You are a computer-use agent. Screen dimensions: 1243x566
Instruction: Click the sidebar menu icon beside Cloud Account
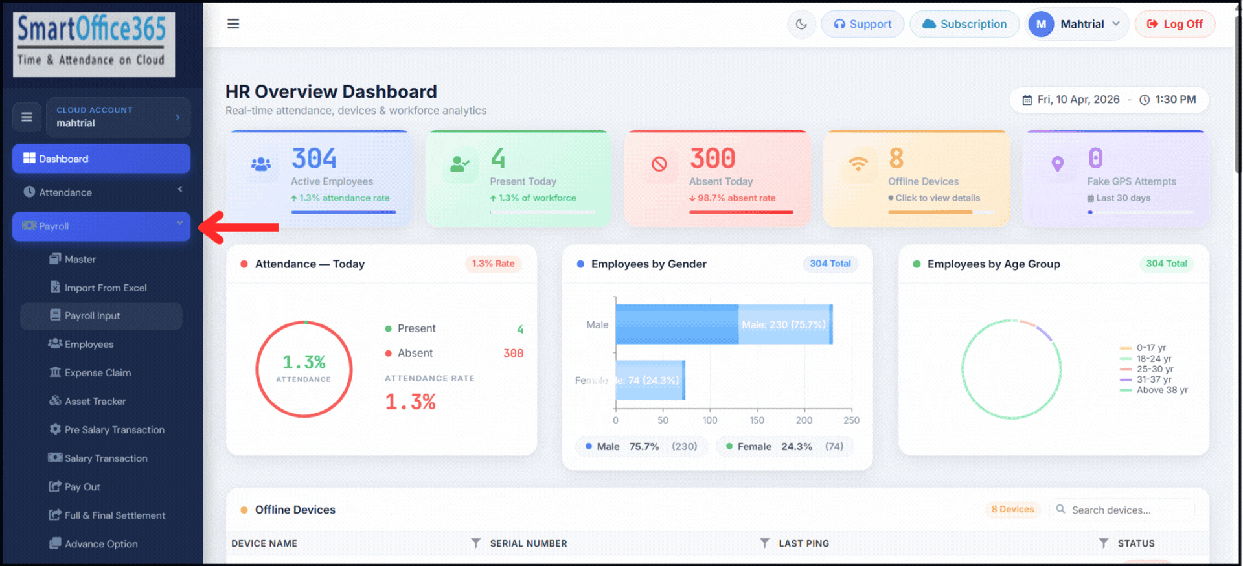coord(27,117)
